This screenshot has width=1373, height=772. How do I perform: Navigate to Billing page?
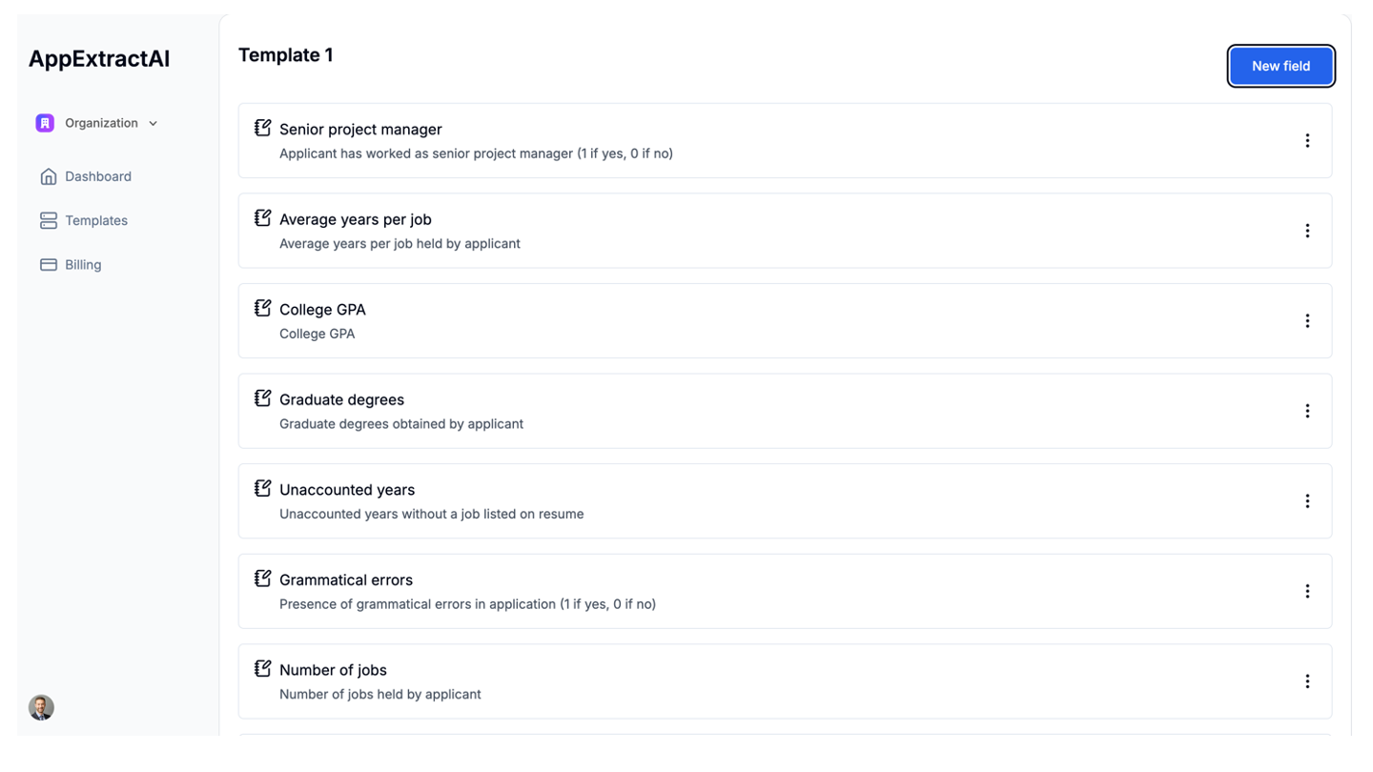(x=83, y=265)
